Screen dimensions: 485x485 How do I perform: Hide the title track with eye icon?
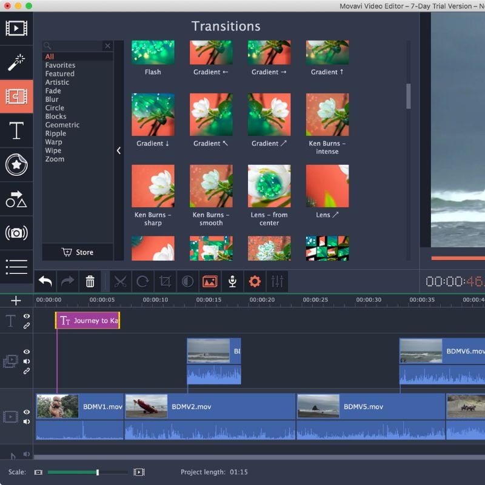[27, 316]
